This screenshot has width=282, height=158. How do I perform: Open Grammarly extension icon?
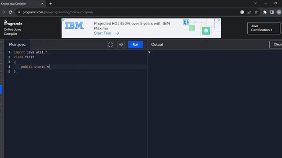242,12
